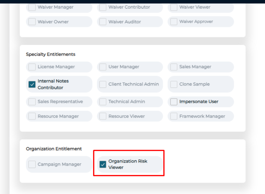The image size is (265, 194).
Task: Enable the Sales Manager checkbox
Action: click(x=174, y=67)
